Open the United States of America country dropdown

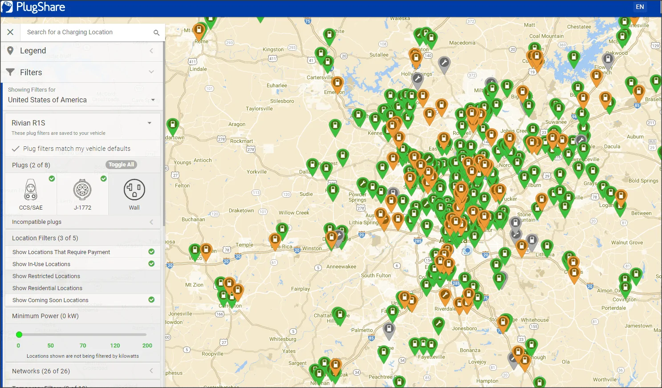pos(82,100)
